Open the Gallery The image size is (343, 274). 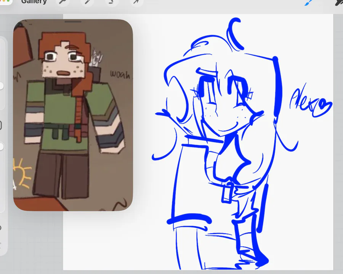[x=34, y=2]
